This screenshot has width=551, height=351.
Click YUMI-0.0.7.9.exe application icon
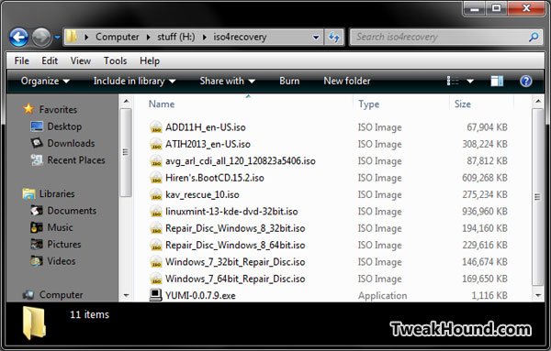click(x=156, y=295)
